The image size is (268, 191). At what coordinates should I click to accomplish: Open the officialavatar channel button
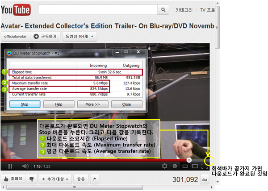coord(15,36)
